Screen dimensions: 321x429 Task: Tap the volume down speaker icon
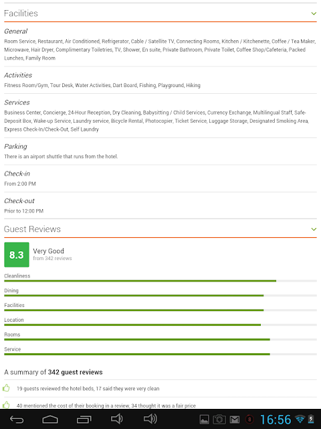tap(117, 419)
